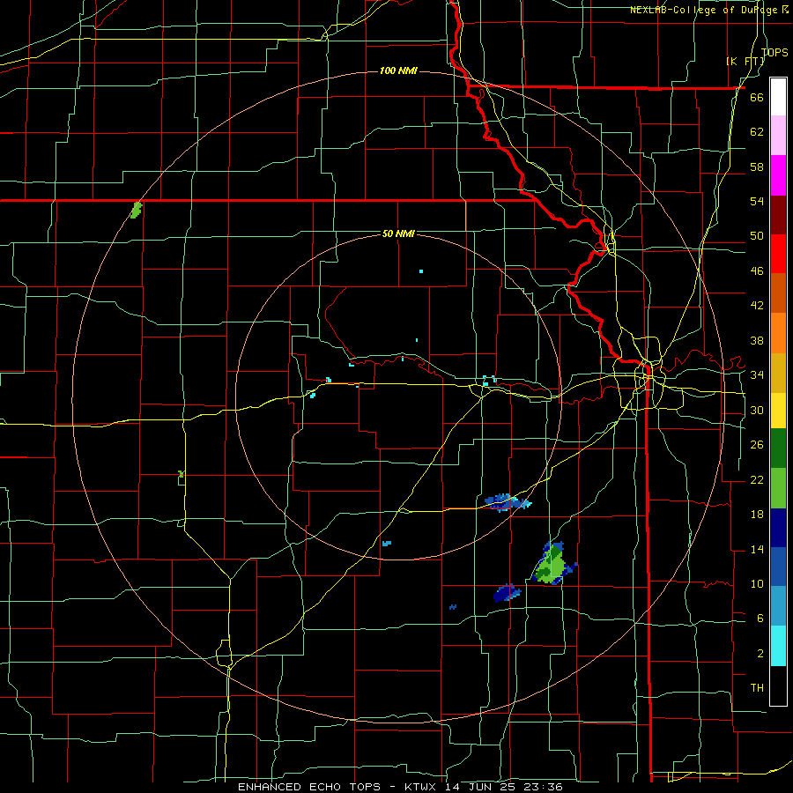Click the 30 value on the scale

pos(757,410)
